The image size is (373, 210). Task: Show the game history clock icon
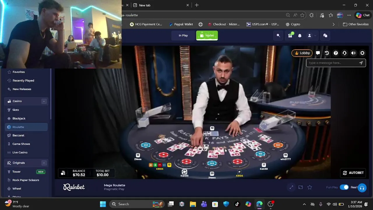(327, 53)
